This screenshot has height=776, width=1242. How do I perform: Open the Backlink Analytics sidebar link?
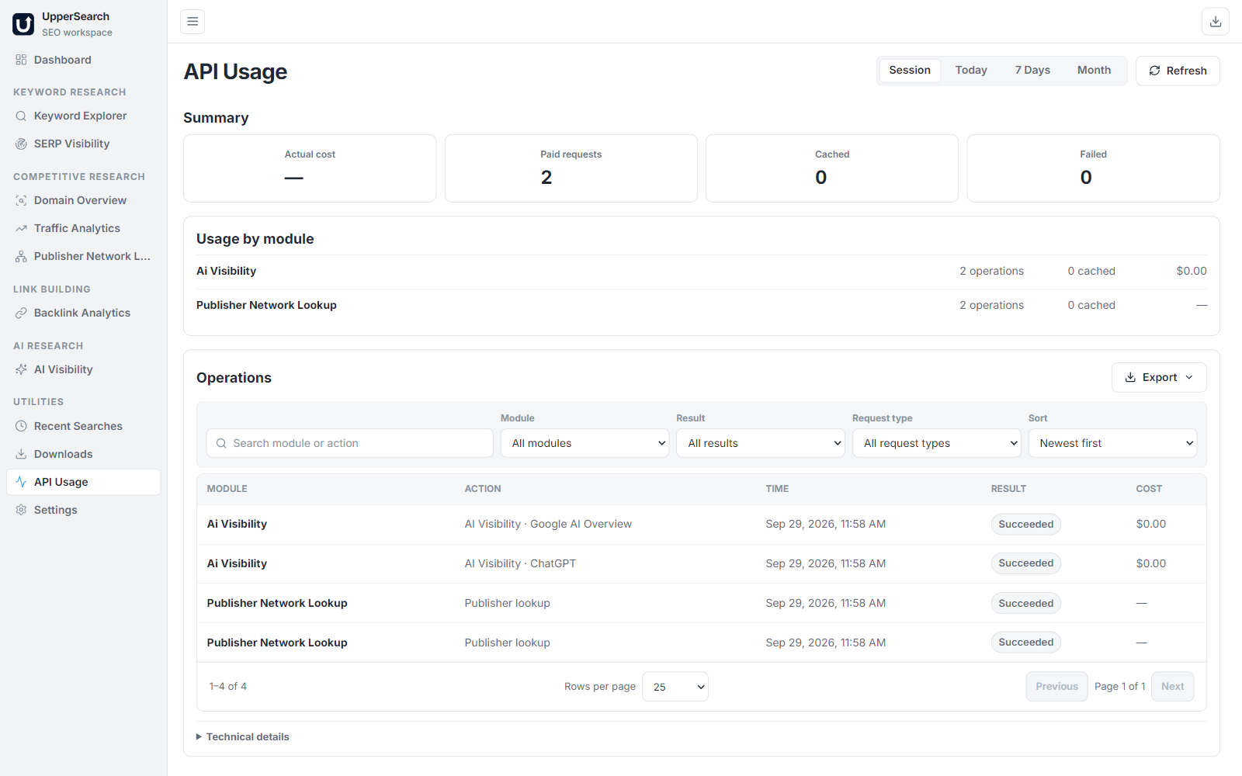click(x=84, y=313)
